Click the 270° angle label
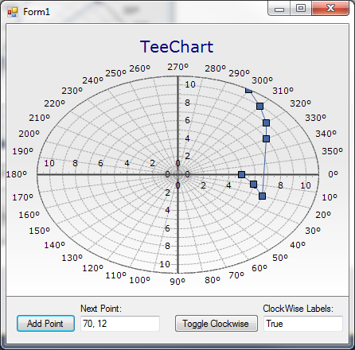 coord(177,67)
